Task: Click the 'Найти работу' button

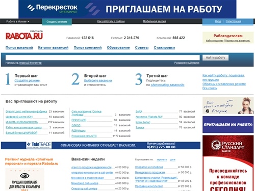Action: [215, 58]
